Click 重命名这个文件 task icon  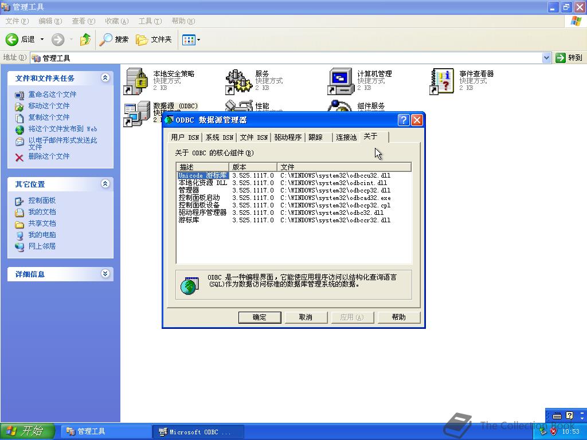tap(19, 95)
